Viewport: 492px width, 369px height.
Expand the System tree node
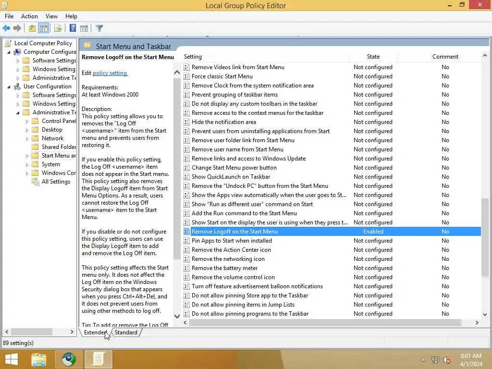pos(27,165)
